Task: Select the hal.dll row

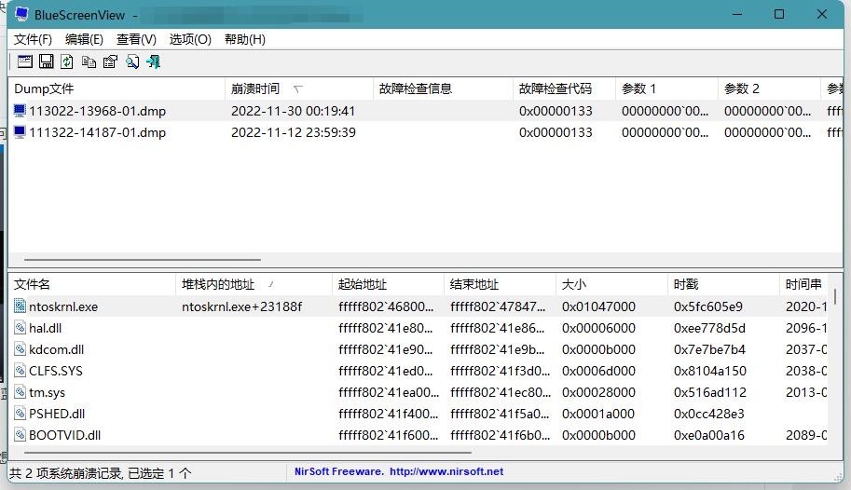Action: pyautogui.click(x=418, y=328)
